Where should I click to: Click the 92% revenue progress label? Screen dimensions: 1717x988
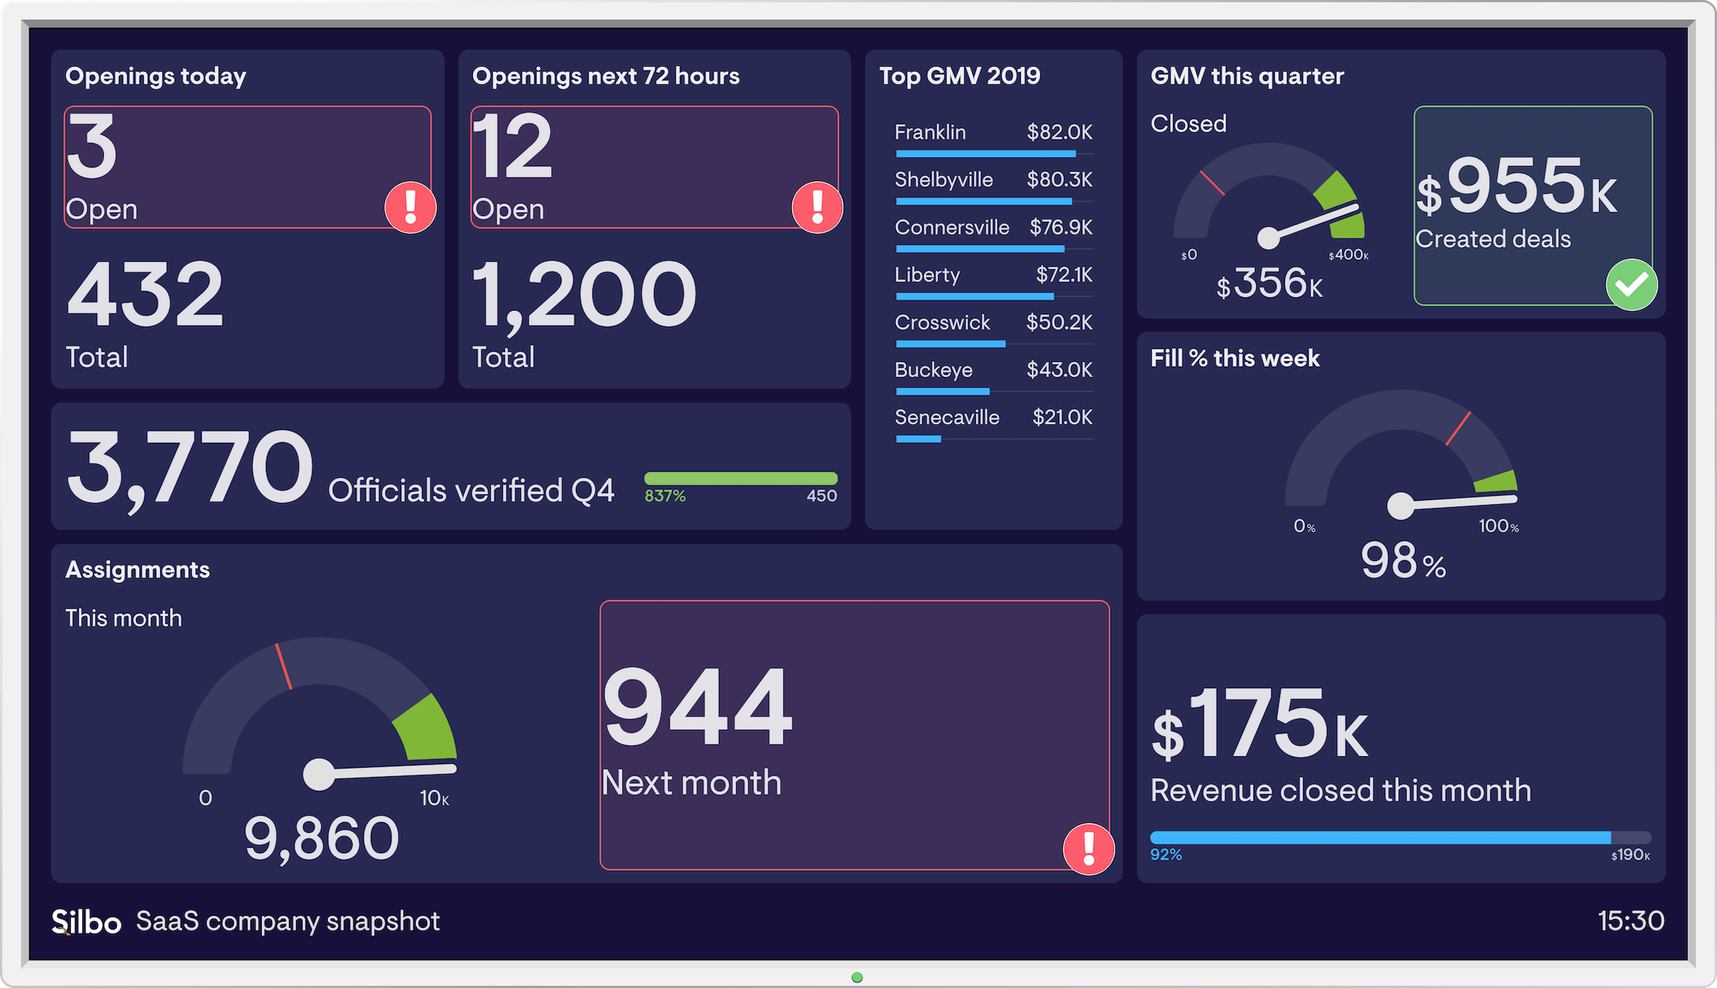coord(1166,855)
